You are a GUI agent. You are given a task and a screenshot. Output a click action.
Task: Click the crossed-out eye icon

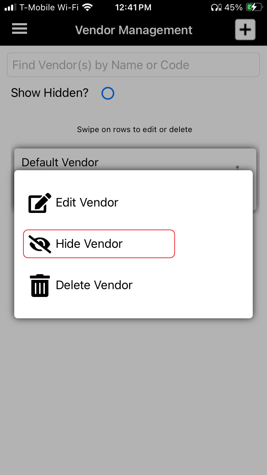(40, 244)
